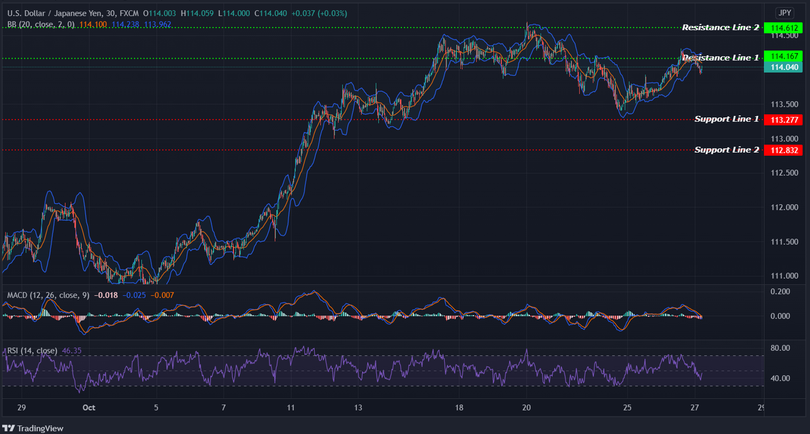This screenshot has width=810, height=434.
Task: Click the red 113.277 price tag
Action: [783, 120]
